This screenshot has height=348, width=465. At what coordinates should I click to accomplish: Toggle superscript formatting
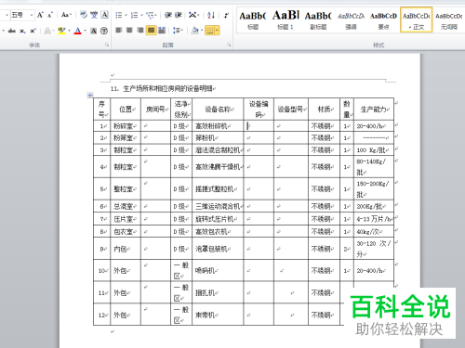click(33, 31)
